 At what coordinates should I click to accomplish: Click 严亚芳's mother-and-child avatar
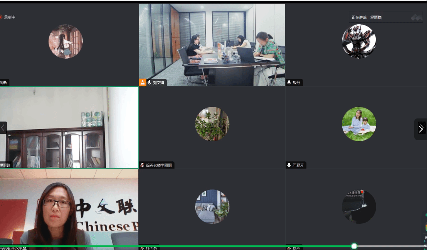click(358, 124)
